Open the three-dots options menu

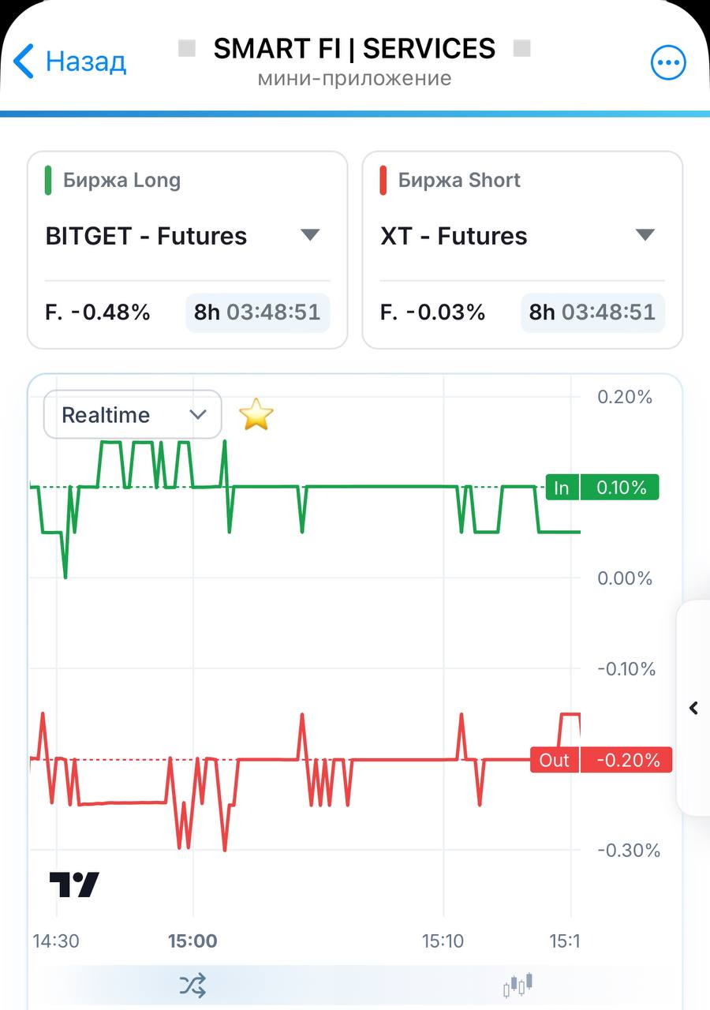coord(668,62)
